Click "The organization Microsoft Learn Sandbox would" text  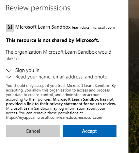[58, 52]
